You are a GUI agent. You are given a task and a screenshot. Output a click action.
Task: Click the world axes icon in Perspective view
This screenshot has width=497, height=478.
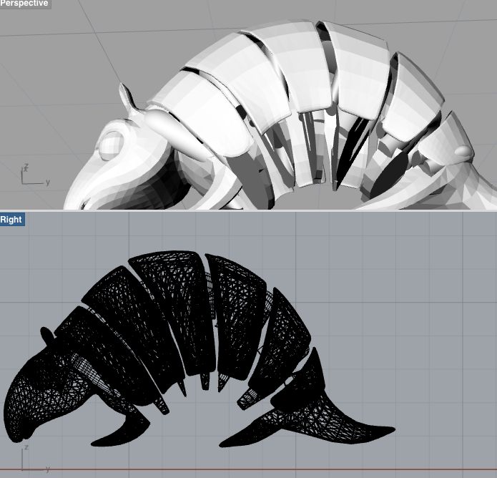click(x=30, y=176)
